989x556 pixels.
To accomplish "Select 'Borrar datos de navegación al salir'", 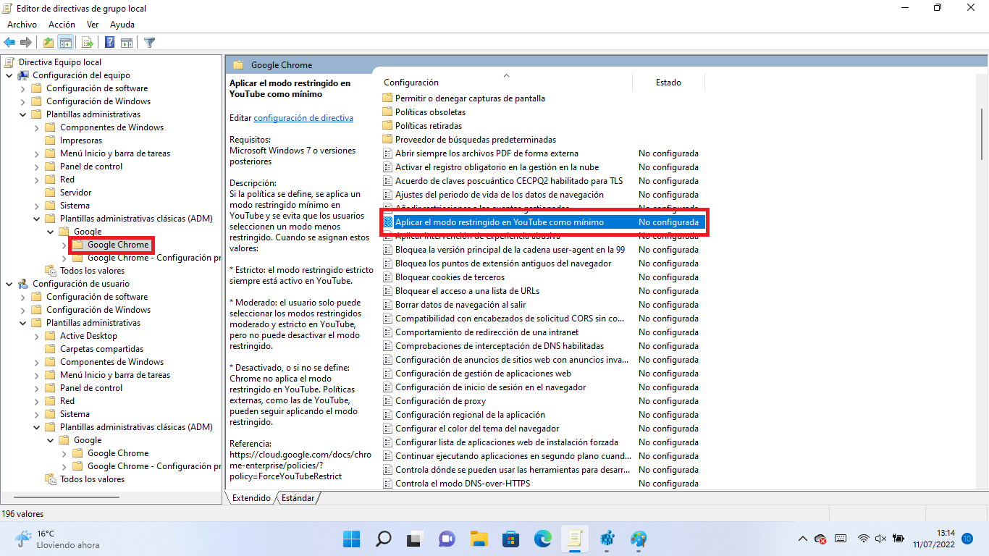I will (x=460, y=305).
